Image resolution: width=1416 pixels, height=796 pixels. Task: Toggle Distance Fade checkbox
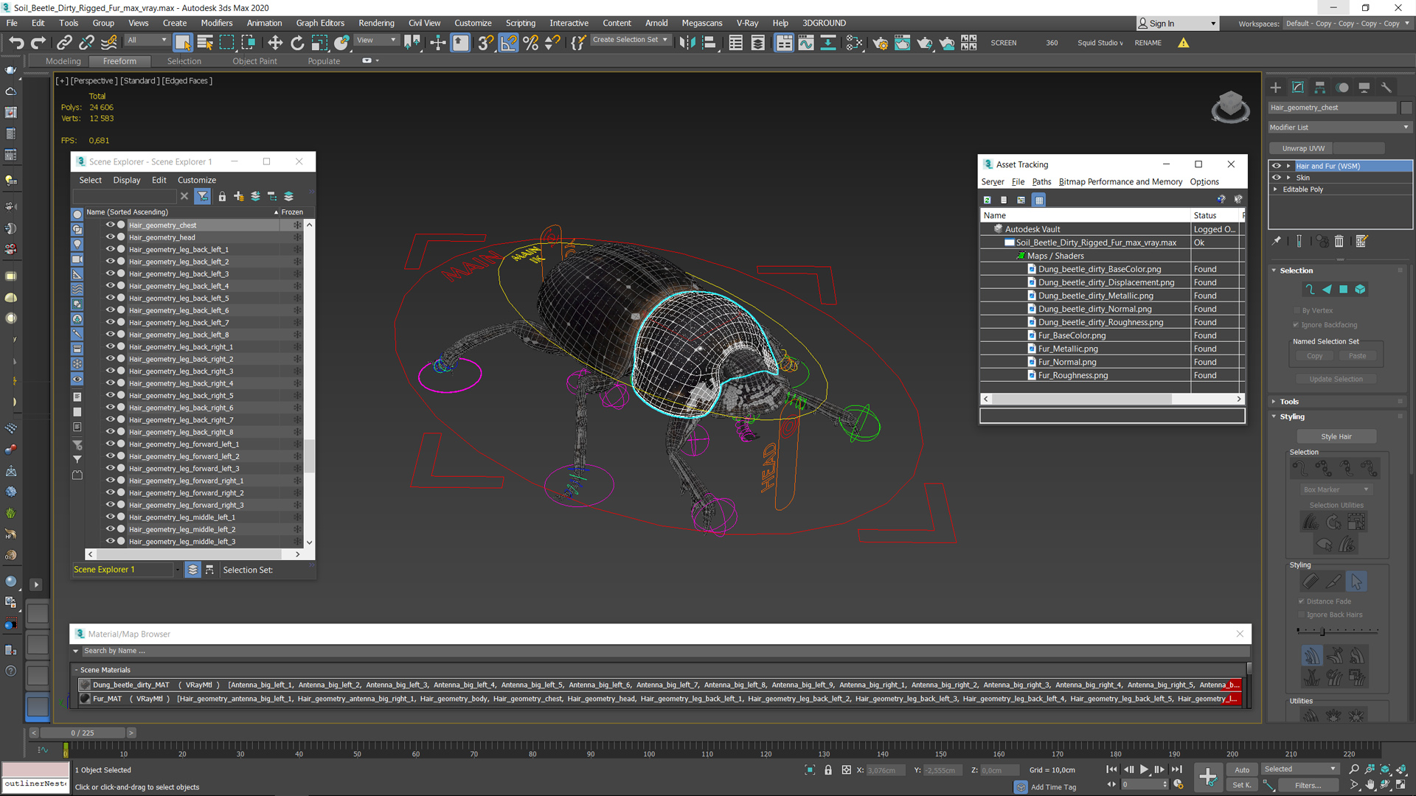(1302, 601)
